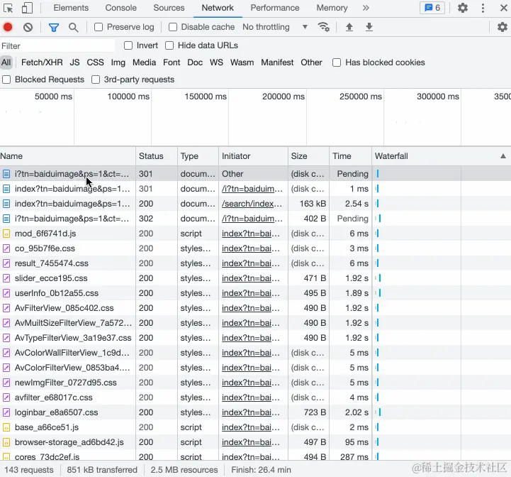
Task: Show more DevTools tabs chevron
Action: coord(366,8)
